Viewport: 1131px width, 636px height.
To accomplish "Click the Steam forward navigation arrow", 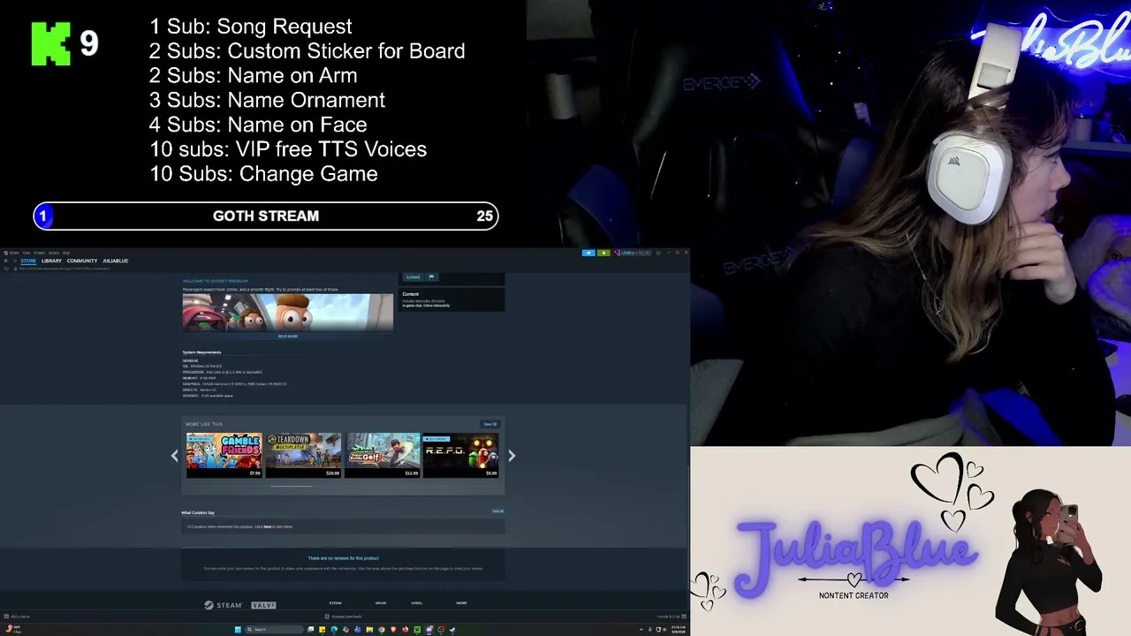I will point(15,261).
